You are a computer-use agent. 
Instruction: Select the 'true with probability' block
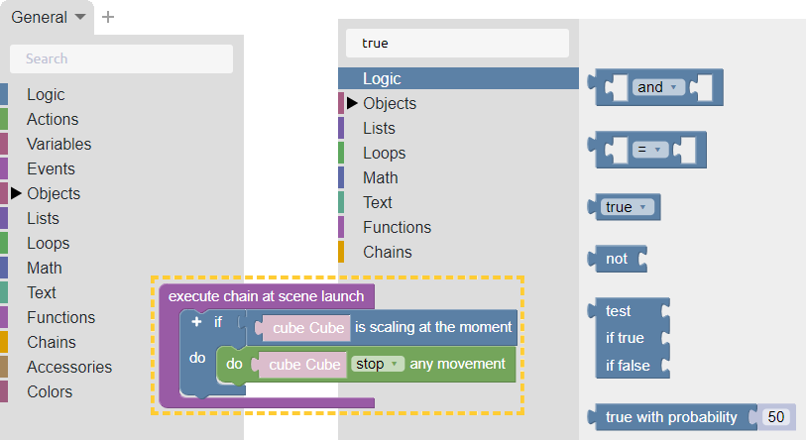pyautogui.click(x=671, y=417)
